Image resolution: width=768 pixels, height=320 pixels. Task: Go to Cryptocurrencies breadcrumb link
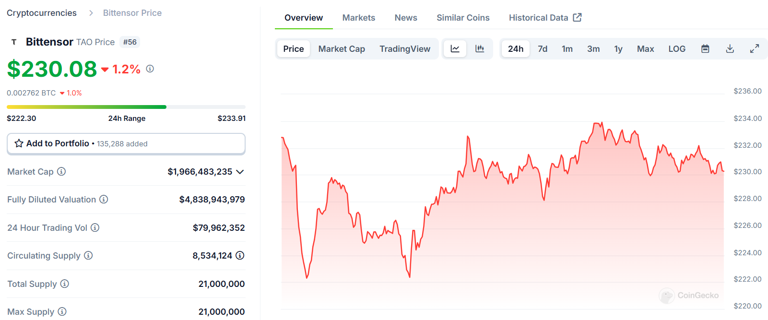42,13
